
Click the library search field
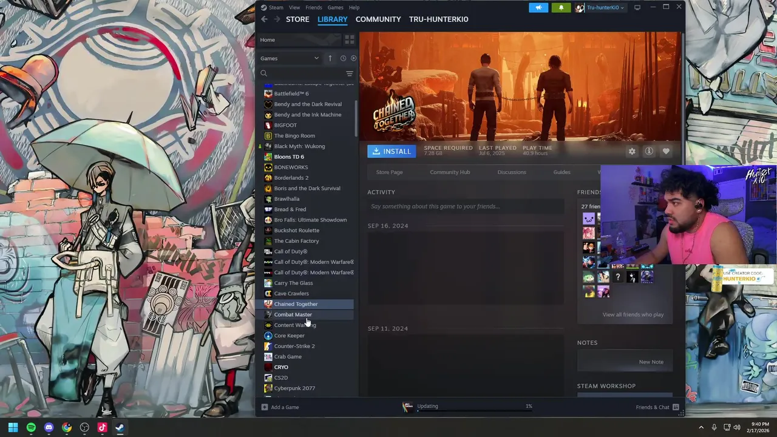[x=306, y=73]
